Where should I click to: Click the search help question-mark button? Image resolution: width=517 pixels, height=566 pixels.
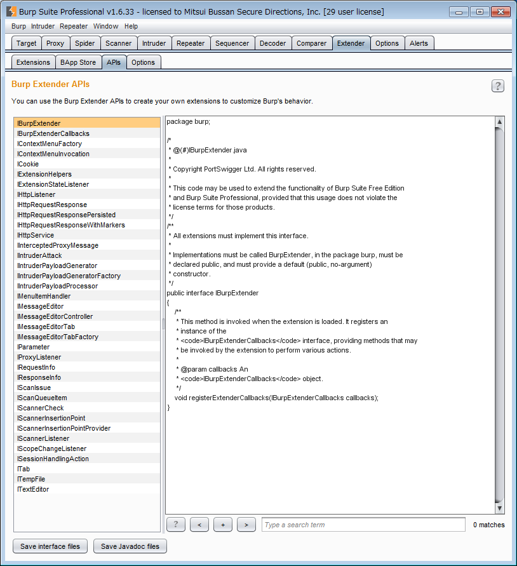click(x=176, y=525)
